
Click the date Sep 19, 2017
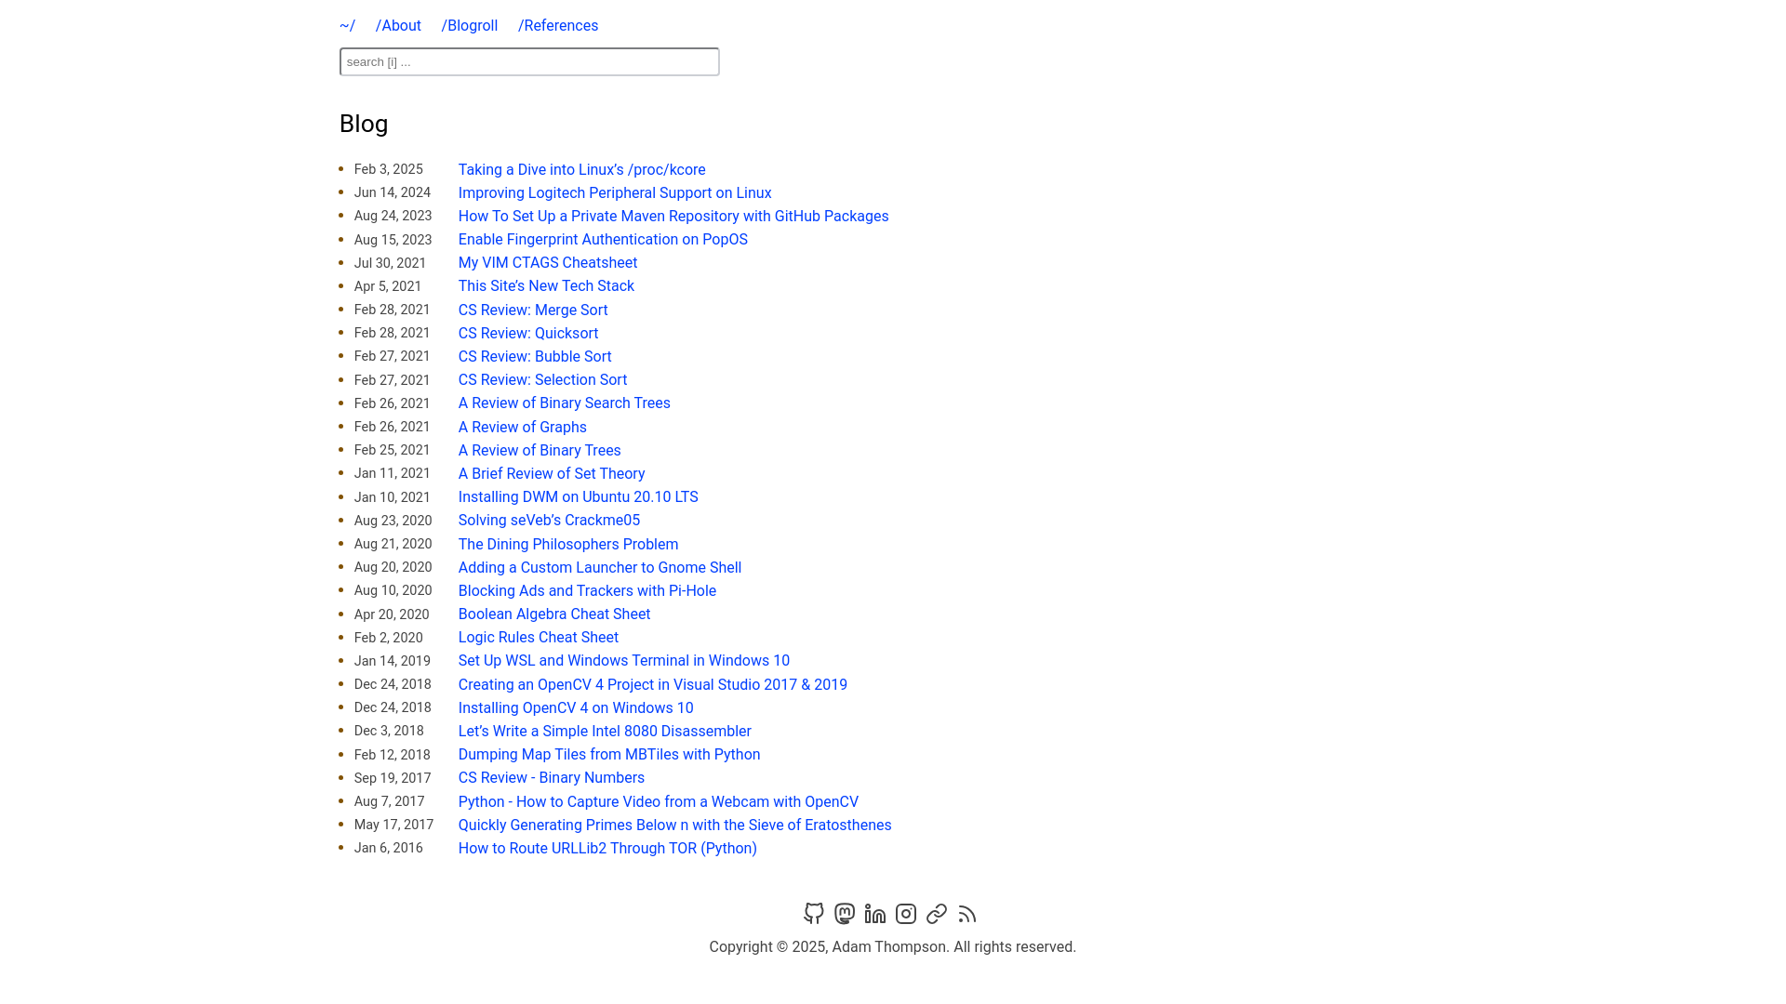(x=393, y=778)
